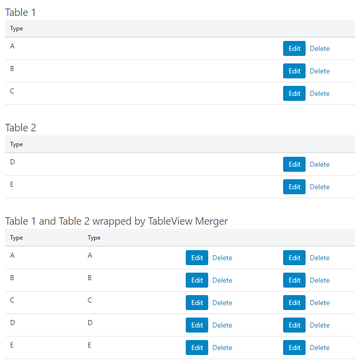The image size is (360, 362).
Task: Delete row D in Table 2
Action: [x=320, y=164]
